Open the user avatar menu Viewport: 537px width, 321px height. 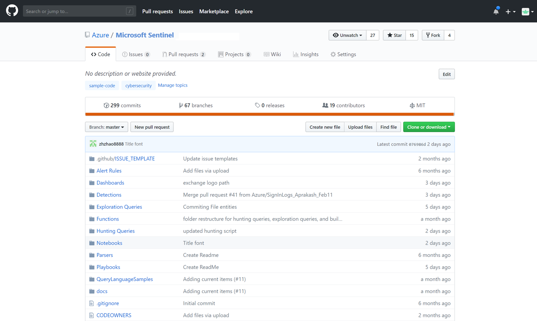pyautogui.click(x=528, y=12)
